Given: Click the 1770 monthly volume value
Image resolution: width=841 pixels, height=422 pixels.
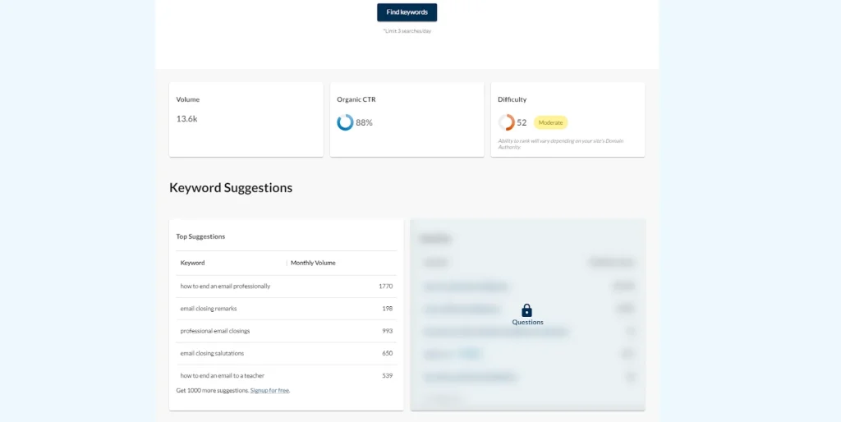Looking at the screenshot, I should click(386, 287).
